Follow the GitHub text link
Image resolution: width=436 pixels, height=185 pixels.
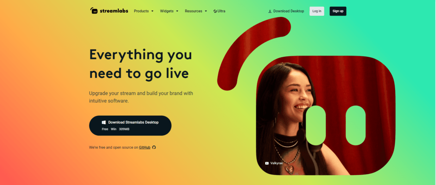[x=145, y=148]
